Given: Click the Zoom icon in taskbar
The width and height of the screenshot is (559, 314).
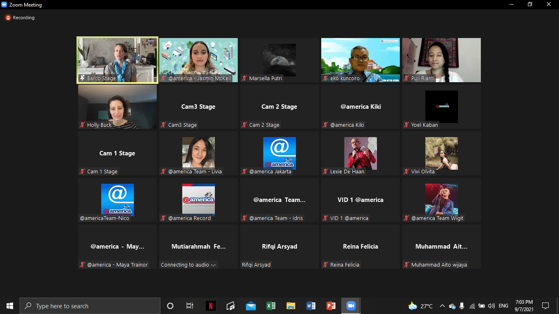Looking at the screenshot, I should [x=351, y=306].
